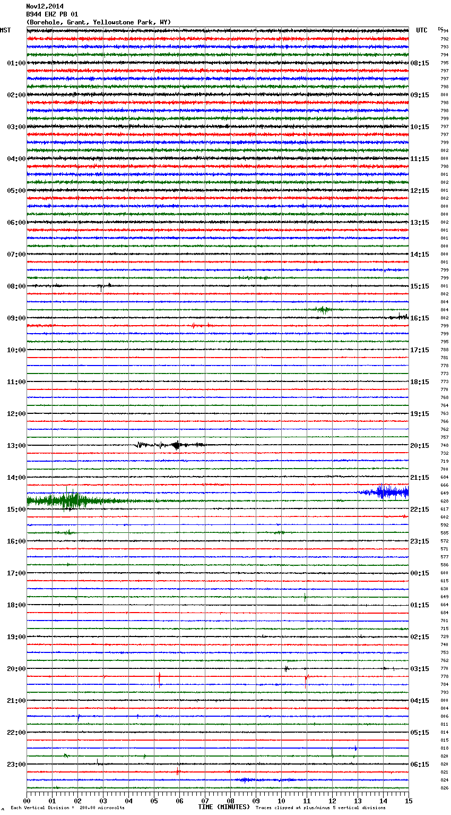451x815 pixels.
Task: Click the "02:15" UTC time label
Action: click(x=420, y=637)
